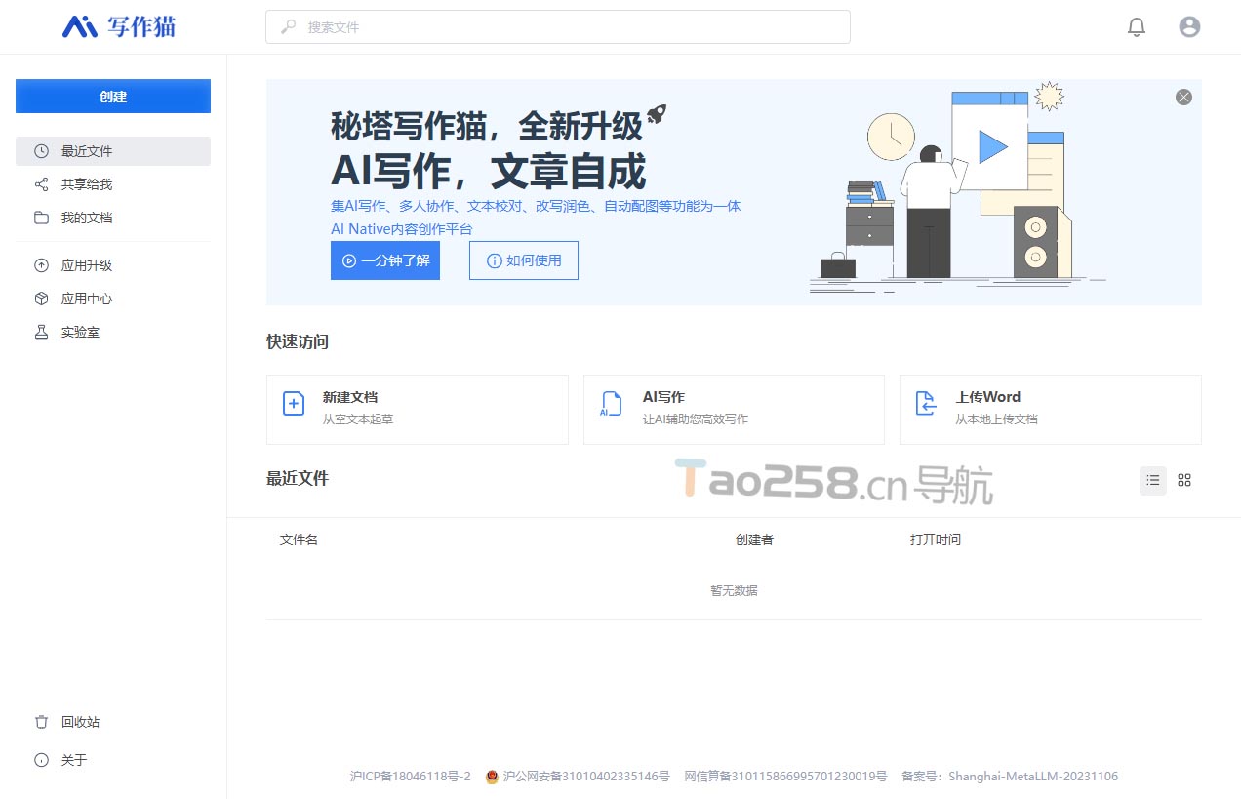Screen dimensions: 1241x799
Task: Click the 如何使用 button
Action: (524, 260)
